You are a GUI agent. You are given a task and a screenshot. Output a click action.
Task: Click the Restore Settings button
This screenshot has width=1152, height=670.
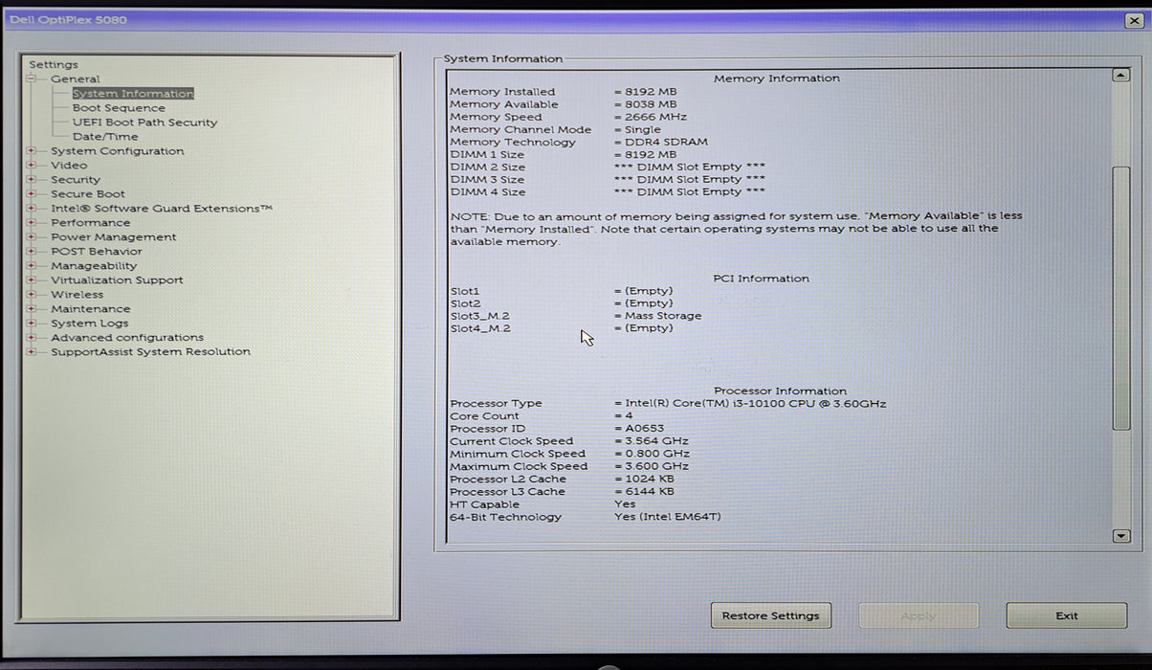click(x=771, y=615)
